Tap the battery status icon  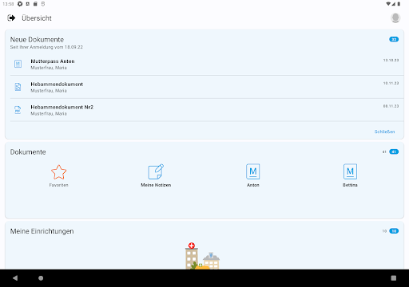pos(399,4)
